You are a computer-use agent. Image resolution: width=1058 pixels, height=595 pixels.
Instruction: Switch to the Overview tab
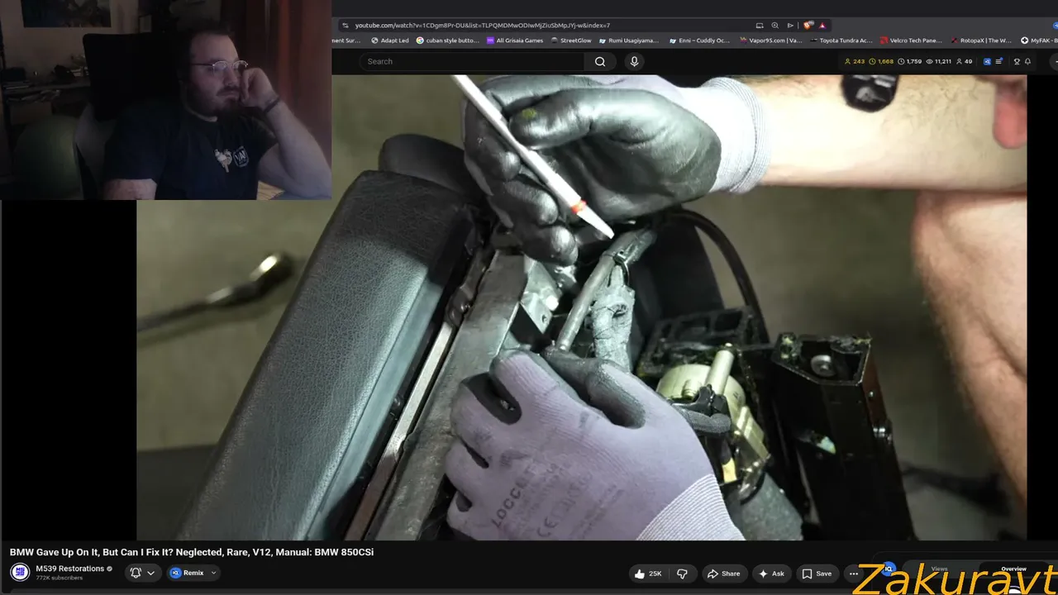(1013, 569)
